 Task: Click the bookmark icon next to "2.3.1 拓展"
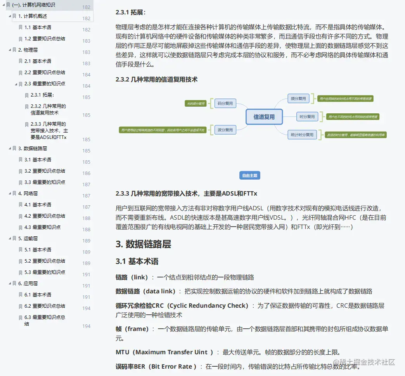point(27,95)
